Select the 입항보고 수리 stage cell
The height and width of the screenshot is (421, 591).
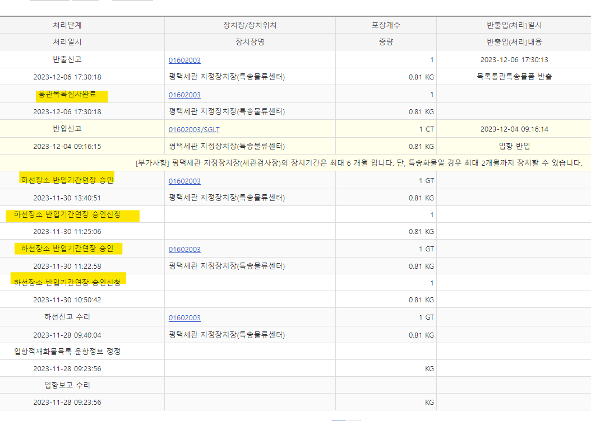pyautogui.click(x=67, y=385)
